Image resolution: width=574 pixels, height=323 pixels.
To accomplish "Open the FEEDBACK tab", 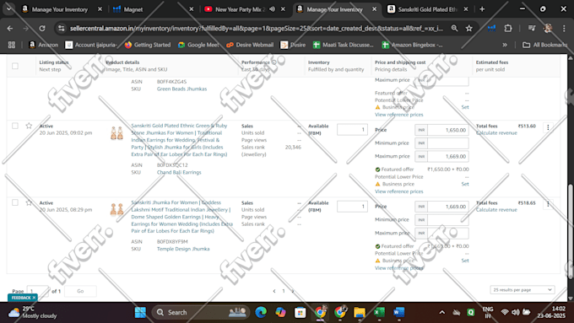I will (20, 298).
